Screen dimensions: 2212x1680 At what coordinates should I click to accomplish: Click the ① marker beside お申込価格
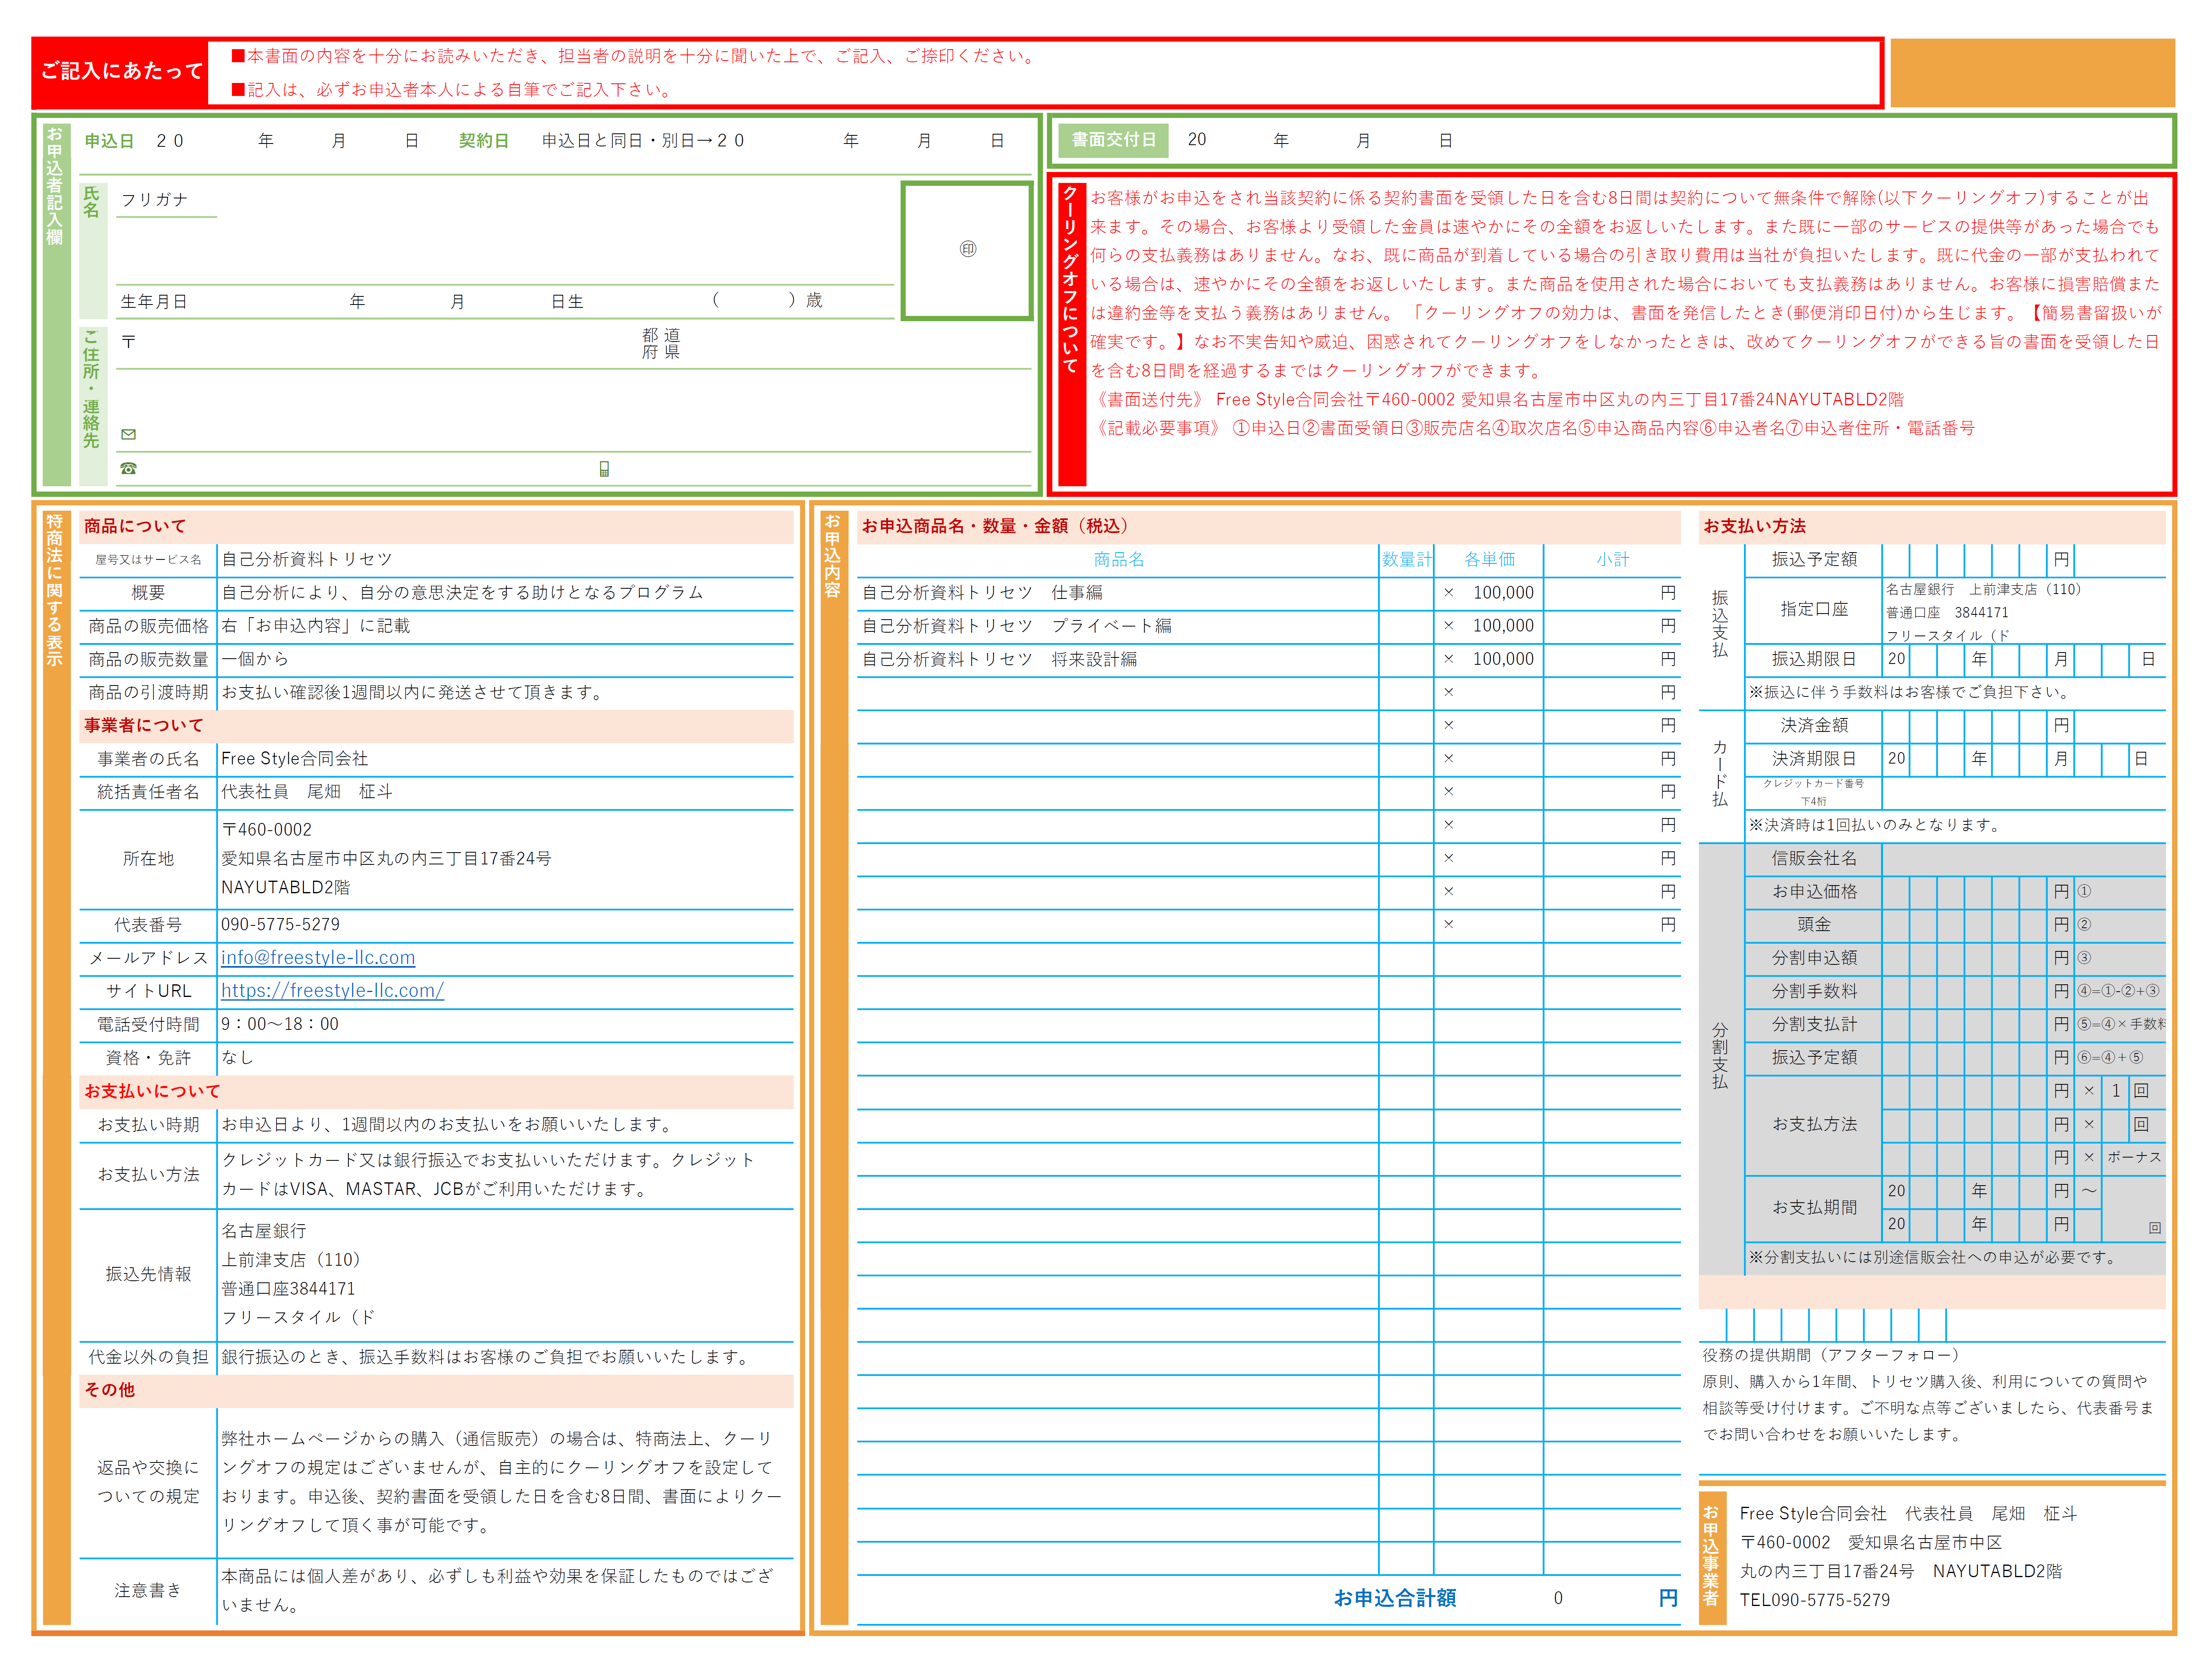coord(2084,891)
